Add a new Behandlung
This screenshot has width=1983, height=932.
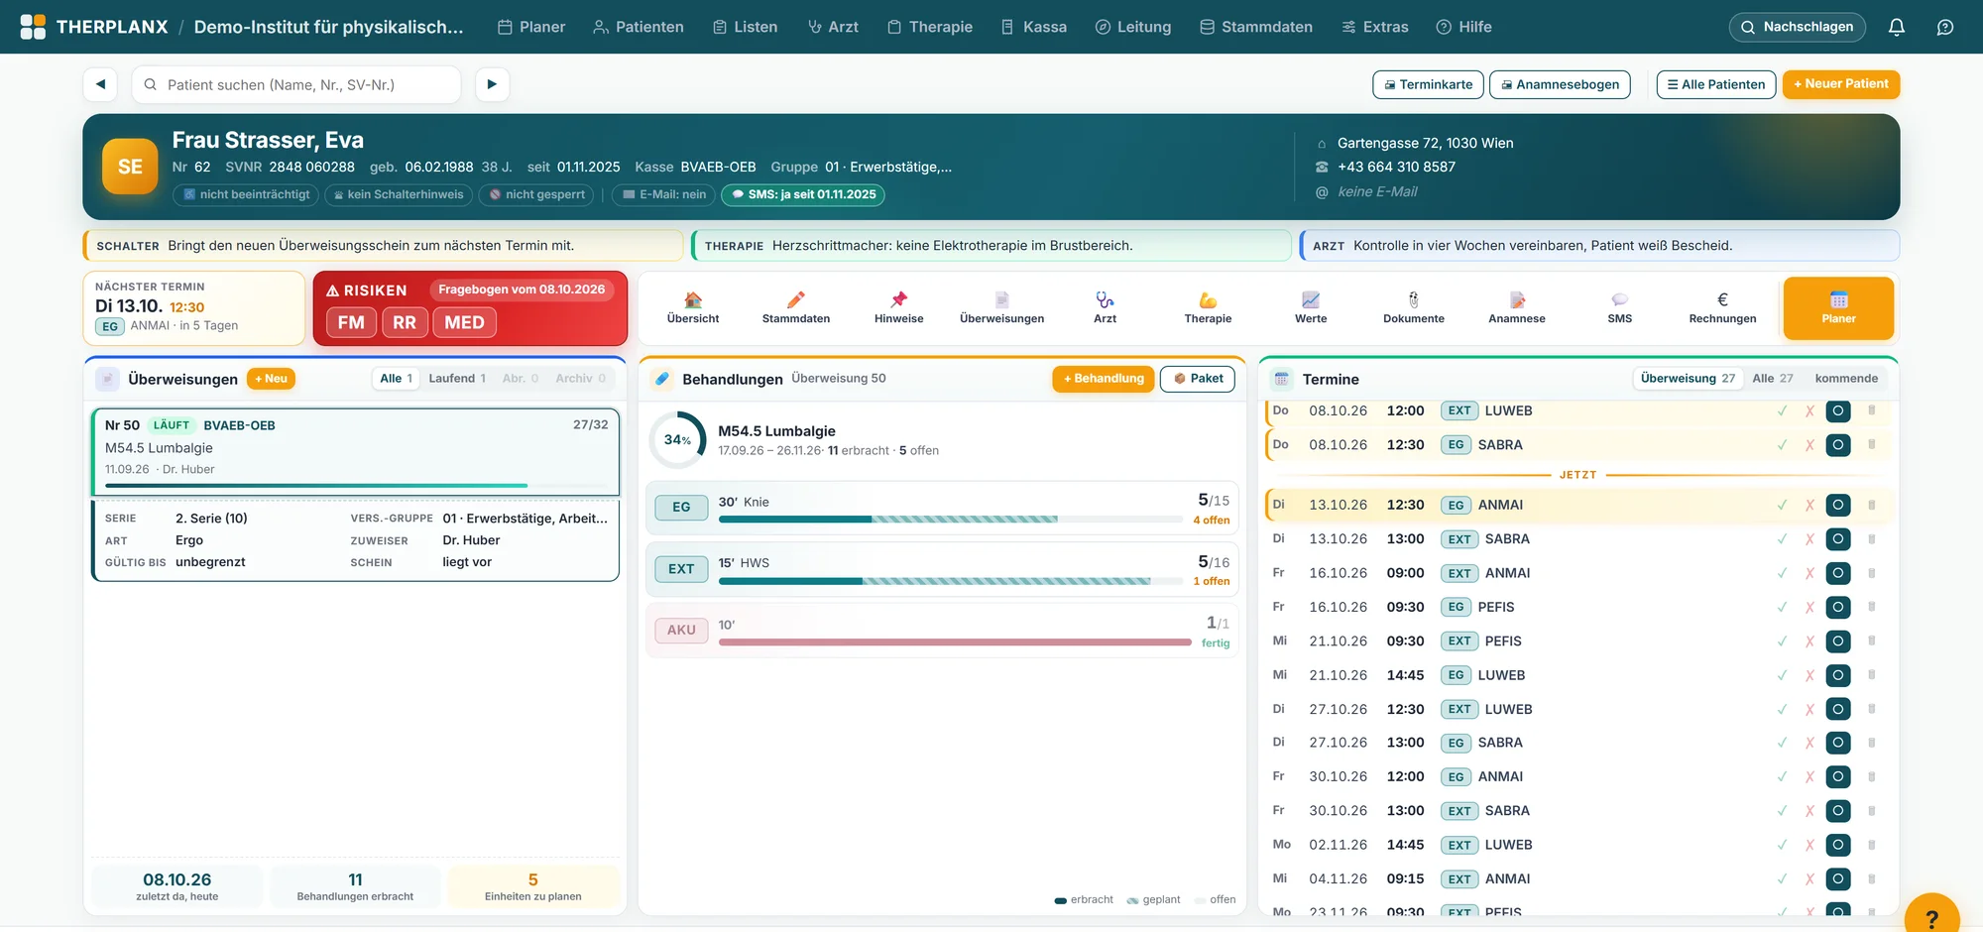[1104, 379]
